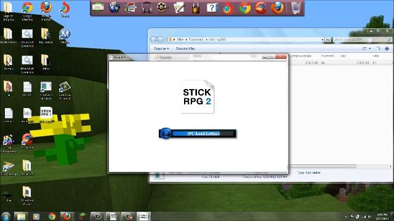Launch Chrome from the top dock
The width and height of the screenshot is (394, 221).
coord(244,8)
